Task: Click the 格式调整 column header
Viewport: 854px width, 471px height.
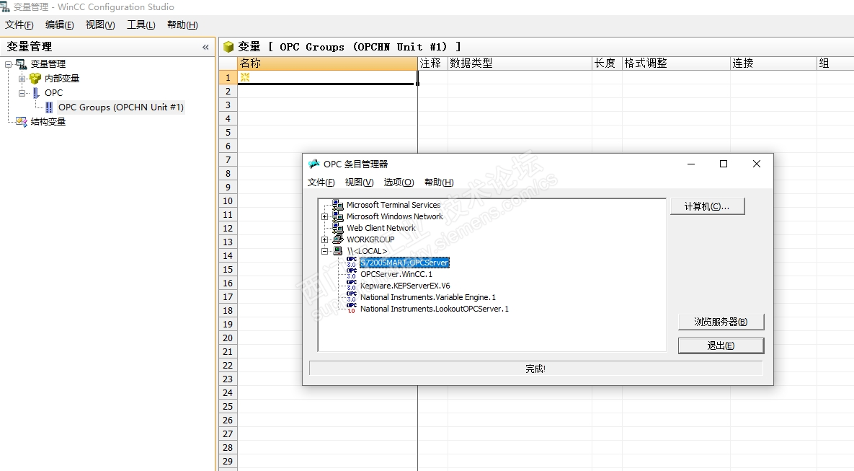Action: [x=676, y=63]
